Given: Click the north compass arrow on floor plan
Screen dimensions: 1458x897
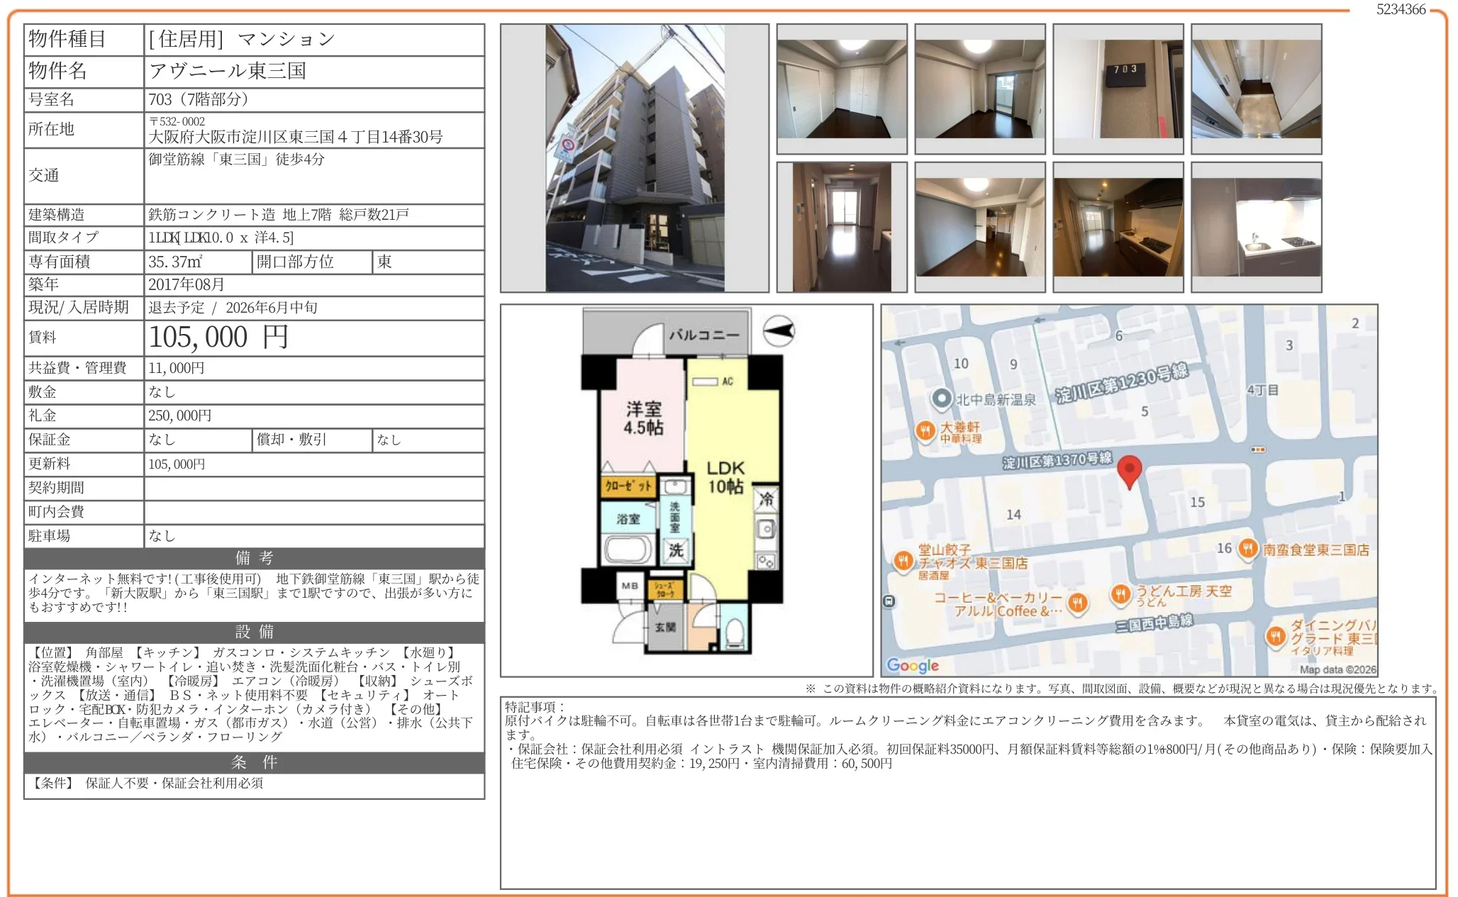Looking at the screenshot, I should click(779, 330).
